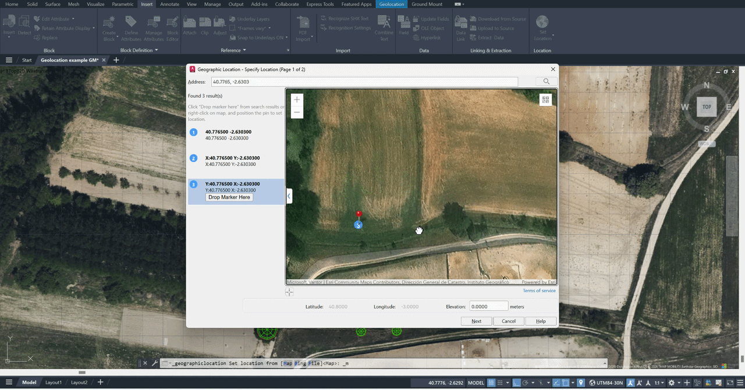
Task: Switch to the Layout1 tab
Action: (x=54, y=382)
